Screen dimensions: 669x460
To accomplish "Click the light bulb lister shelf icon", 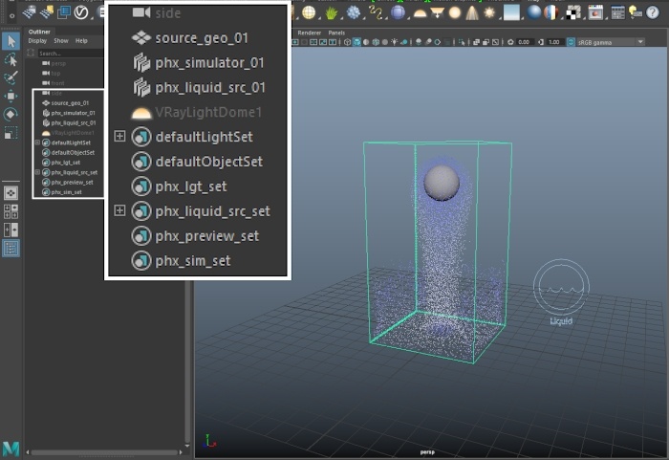I will [636, 12].
